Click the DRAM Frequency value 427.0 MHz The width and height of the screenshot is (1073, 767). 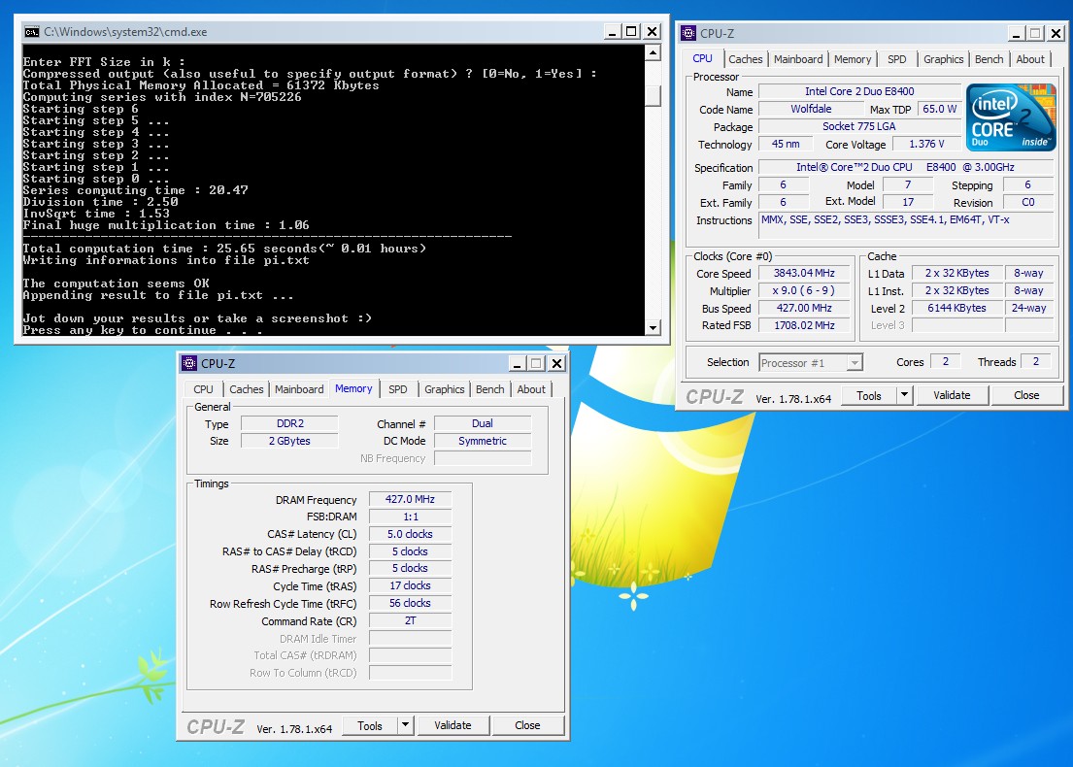[x=410, y=499]
